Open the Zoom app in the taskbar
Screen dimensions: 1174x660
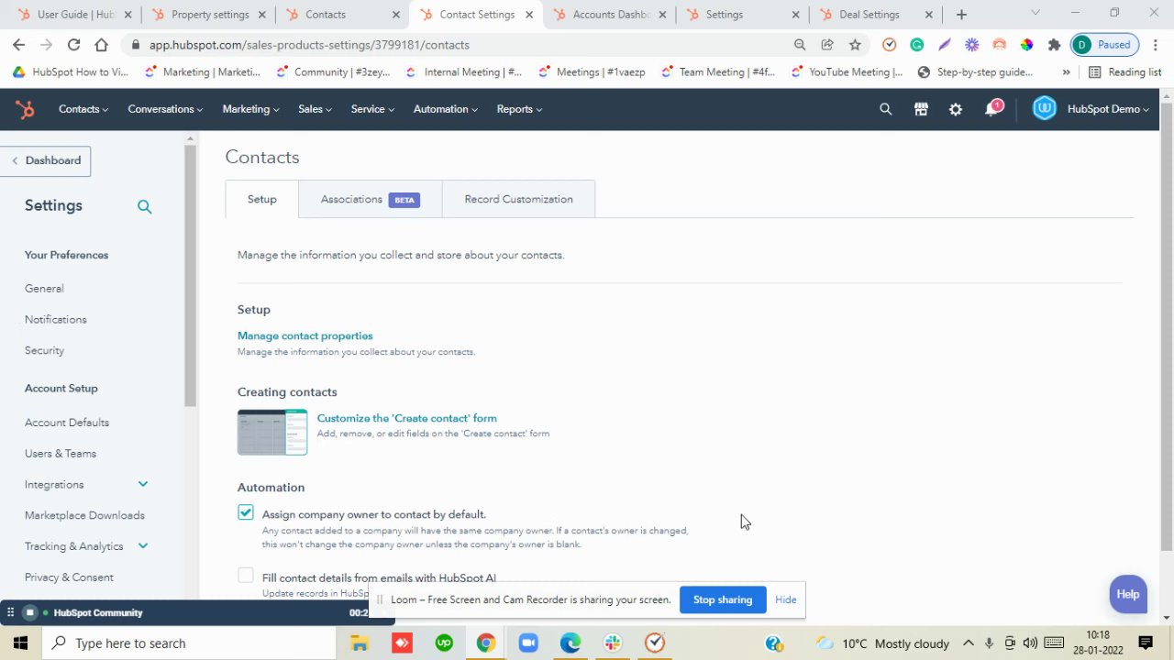tap(528, 643)
